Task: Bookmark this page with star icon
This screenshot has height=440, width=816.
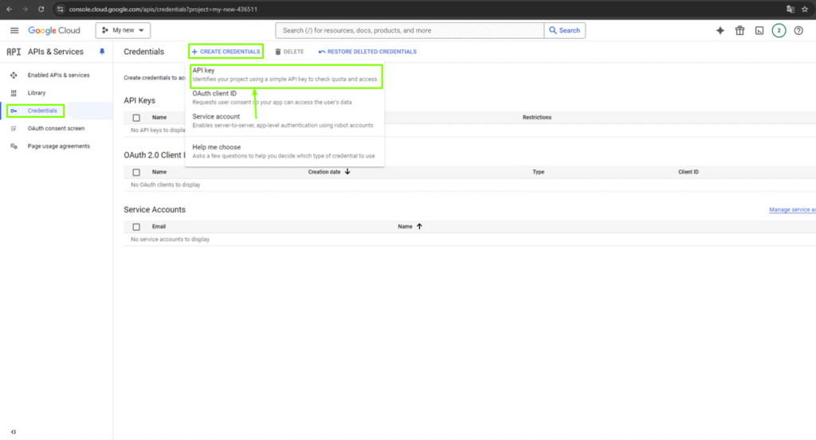Action: point(805,10)
